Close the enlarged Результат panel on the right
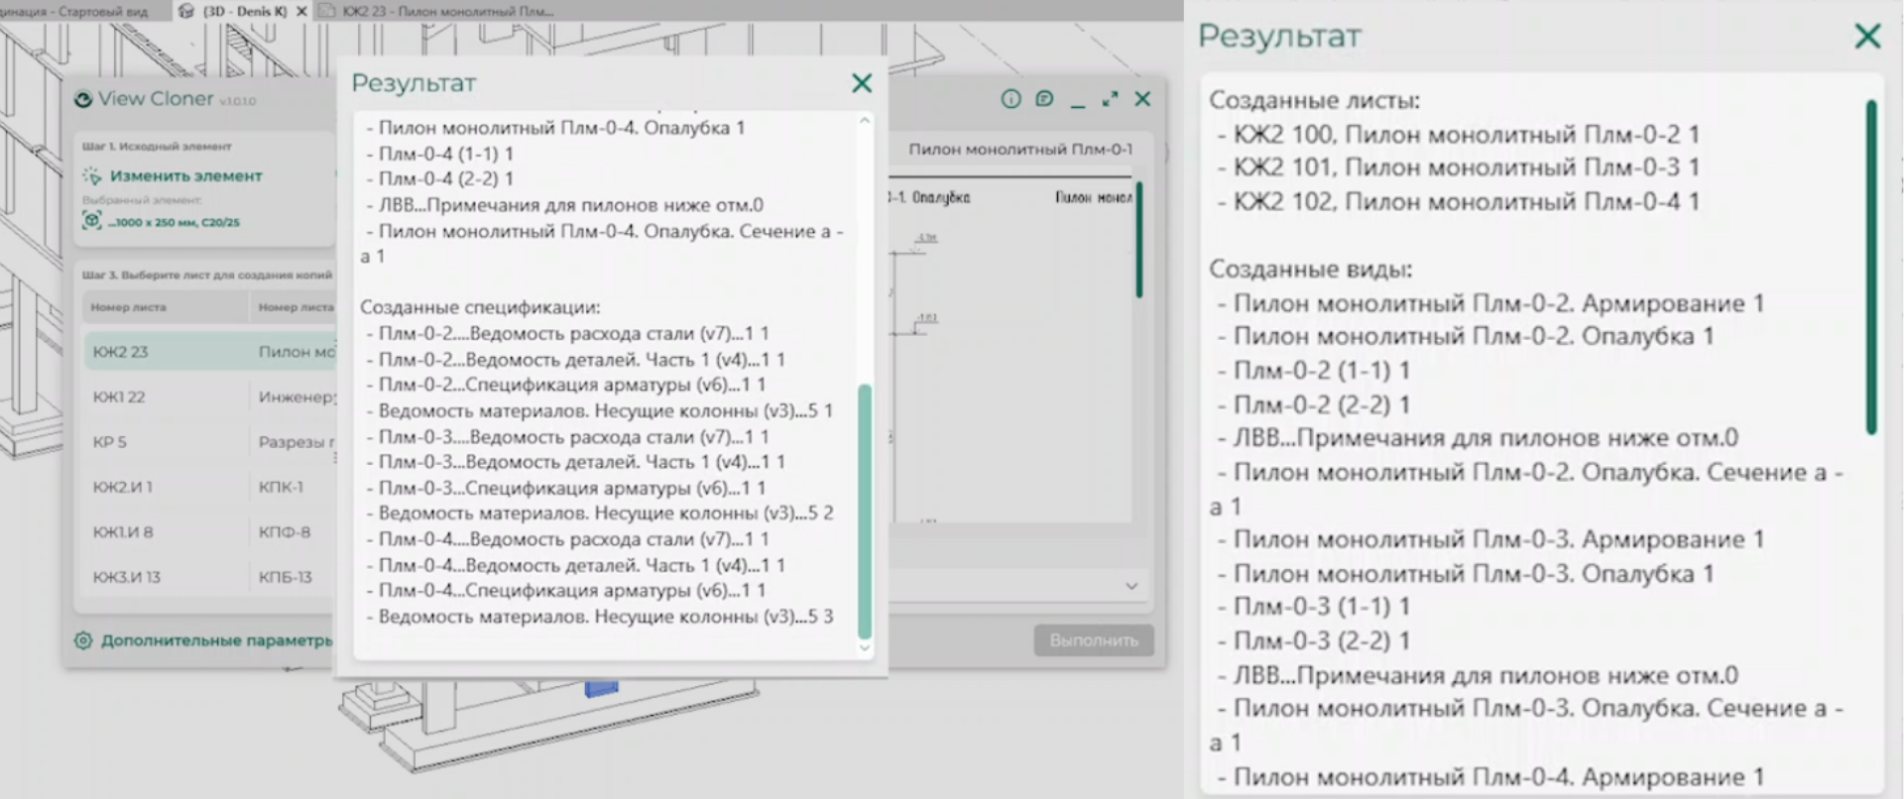1904x799 pixels. pyautogui.click(x=1867, y=37)
